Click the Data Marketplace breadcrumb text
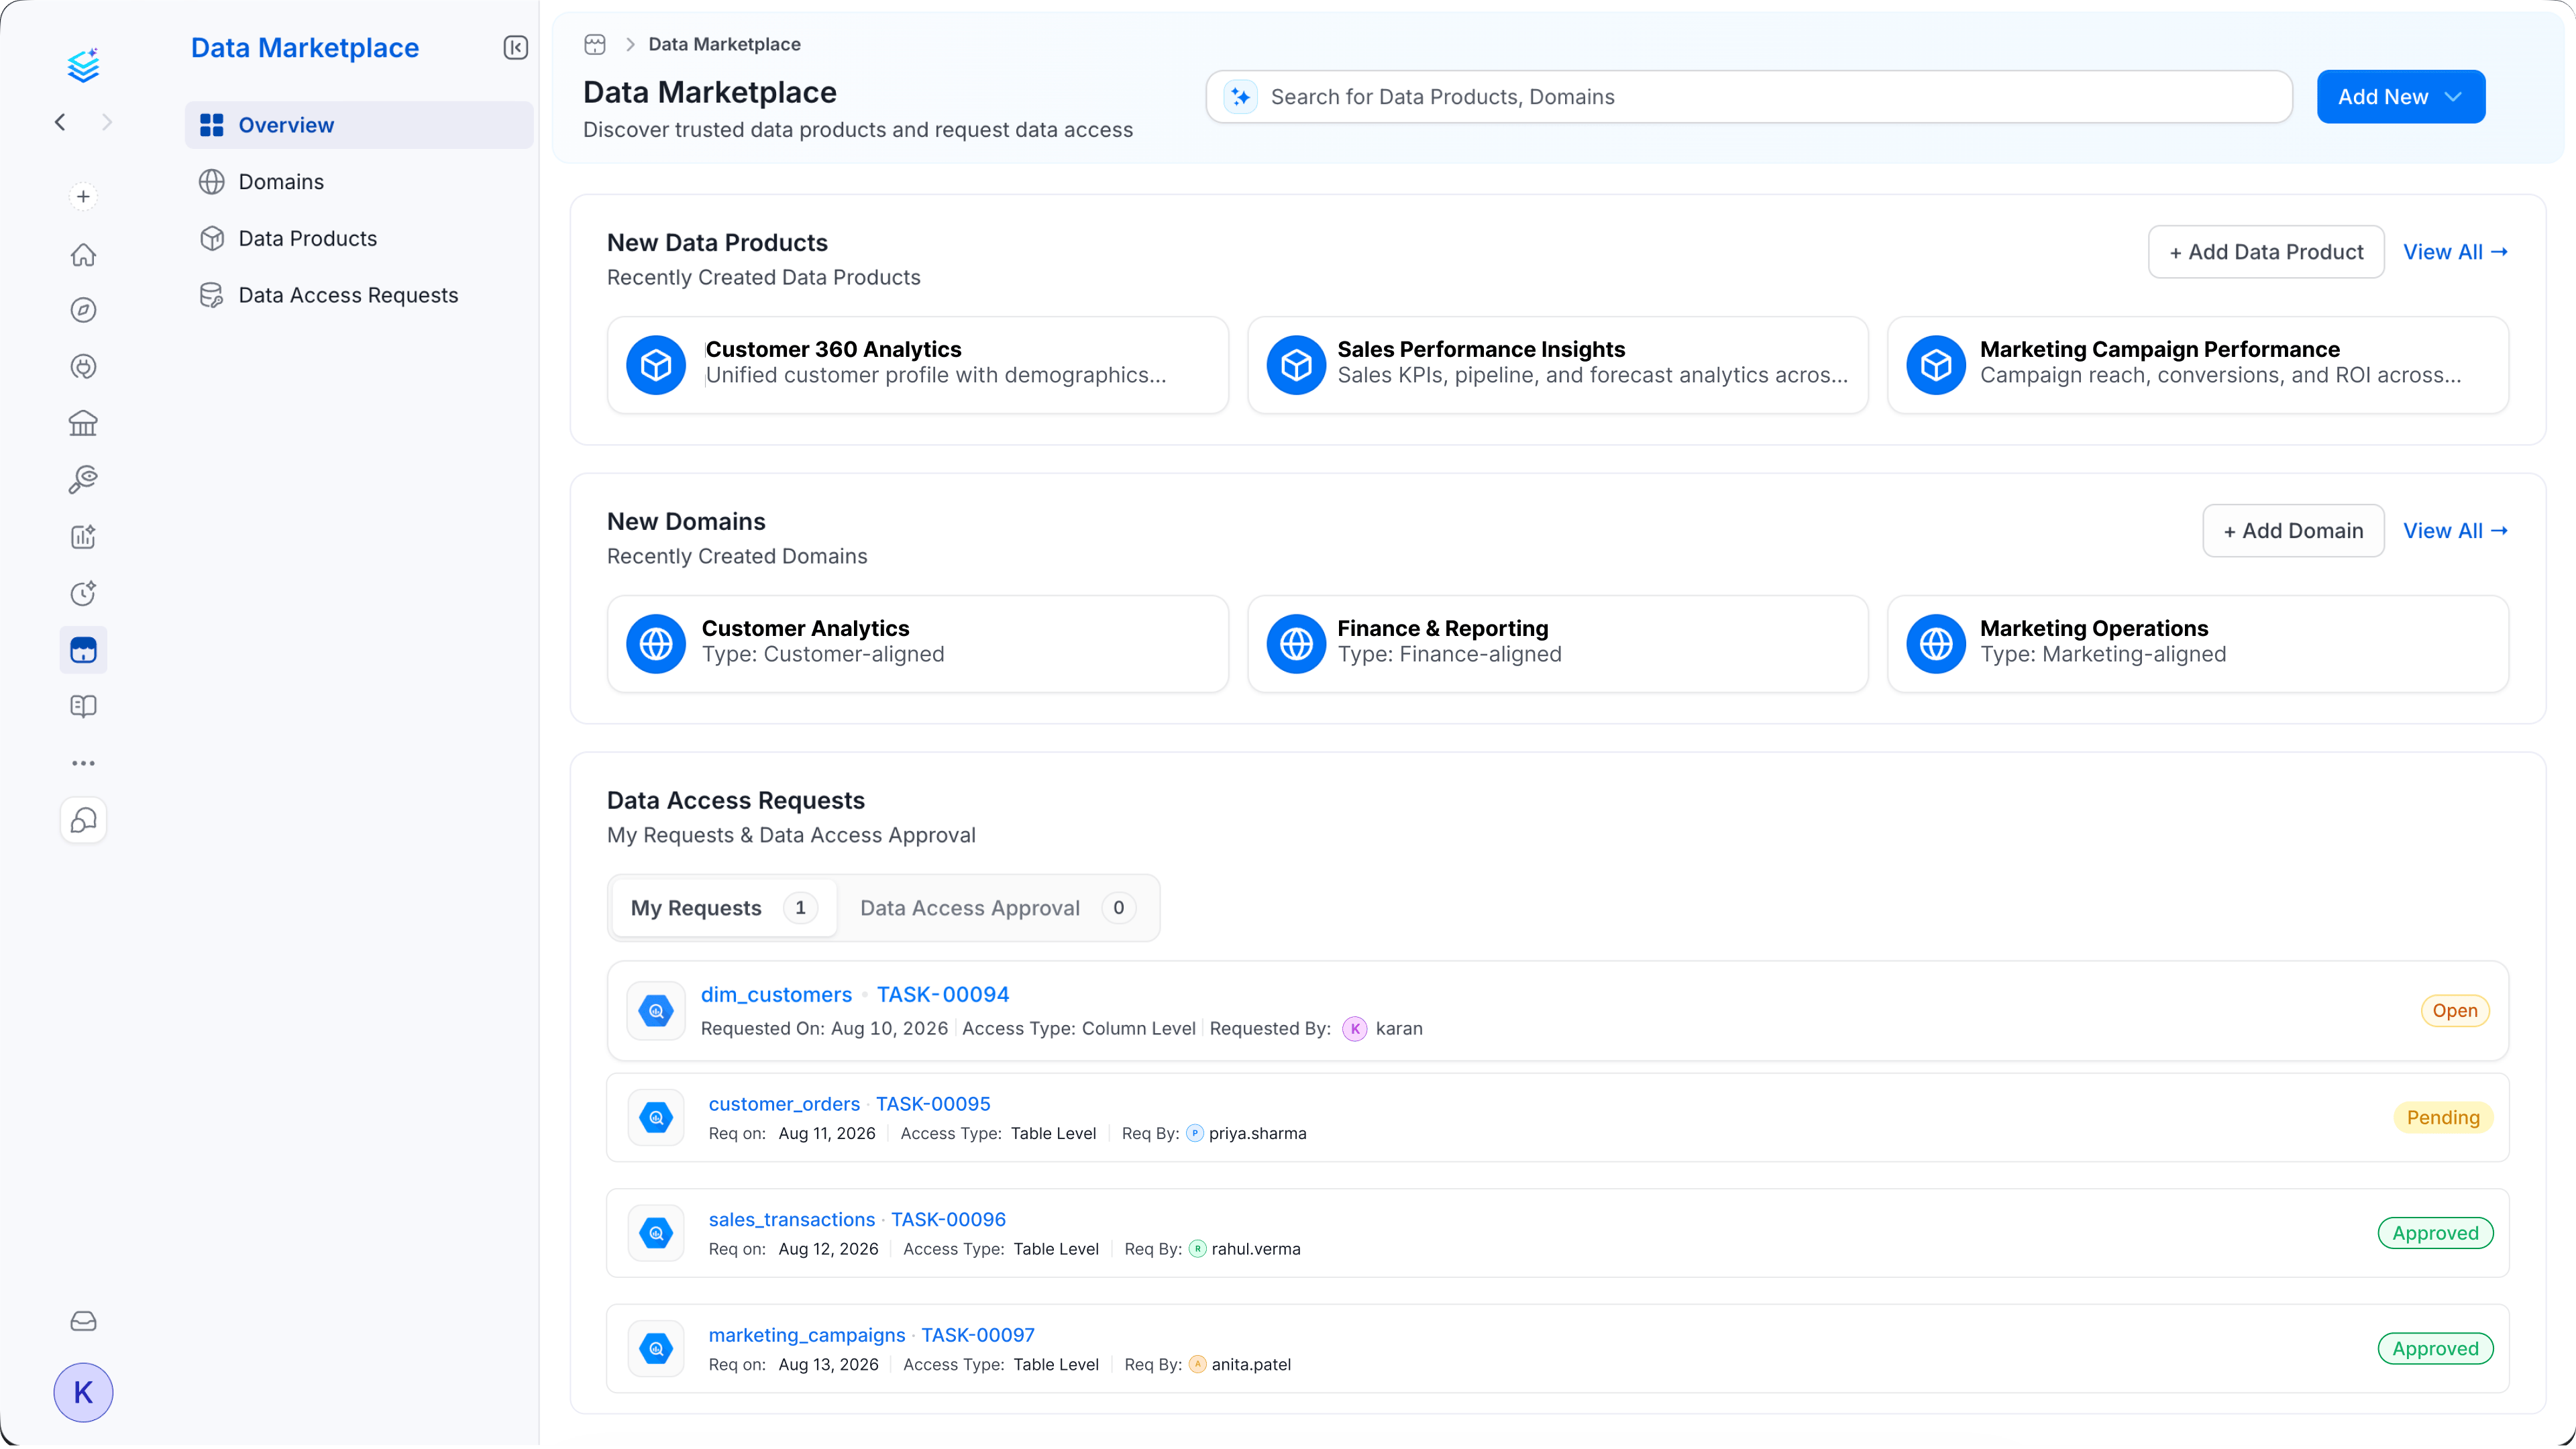Viewport: 2576px width, 1449px height. pos(724,44)
